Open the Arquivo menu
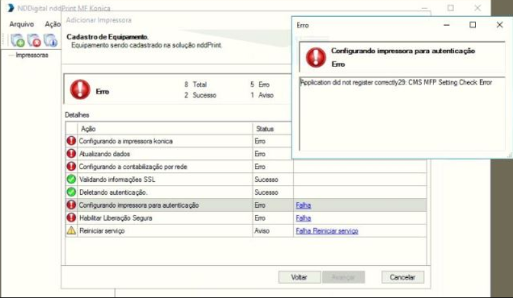 click(21, 24)
